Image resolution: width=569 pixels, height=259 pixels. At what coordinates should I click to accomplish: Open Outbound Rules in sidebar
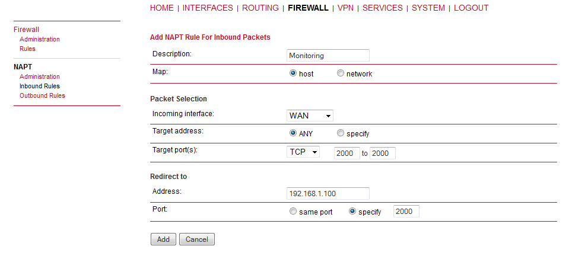tap(43, 95)
